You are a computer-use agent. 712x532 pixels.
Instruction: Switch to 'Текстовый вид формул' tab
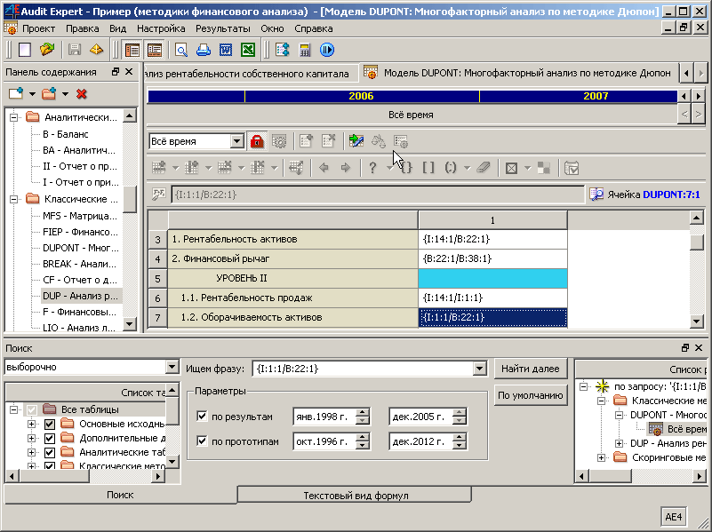355,495
